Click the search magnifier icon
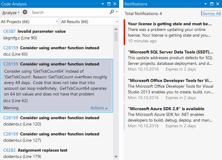The image size is (222, 160). coord(112,12)
